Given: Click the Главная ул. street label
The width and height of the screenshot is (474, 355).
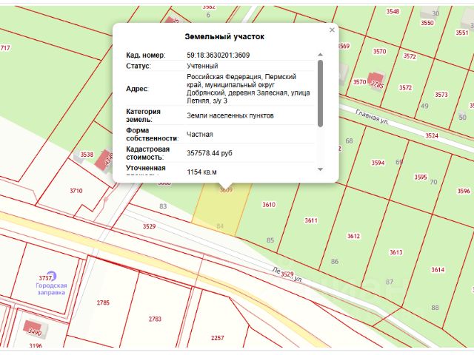Looking at the screenshot, I should (372, 117).
